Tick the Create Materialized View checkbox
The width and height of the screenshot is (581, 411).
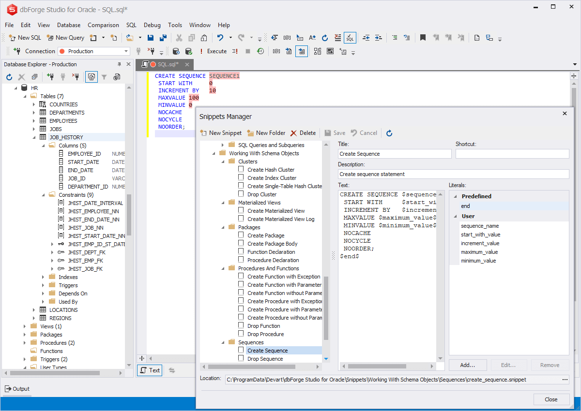241,210
